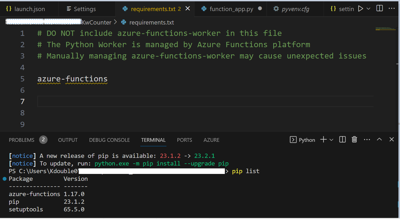Image resolution: width=400 pixels, height=219 pixels.
Task: Place cursor on empty line 7
Action: 205,101
